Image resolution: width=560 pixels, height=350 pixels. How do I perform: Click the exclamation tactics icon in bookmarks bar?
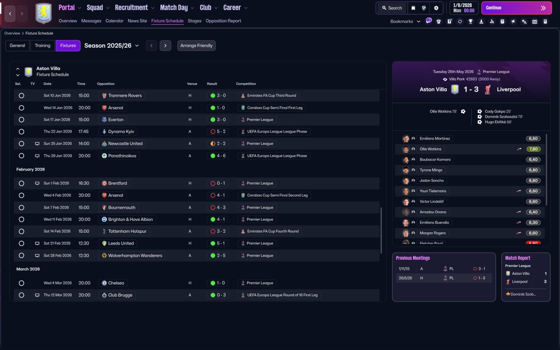449,21
